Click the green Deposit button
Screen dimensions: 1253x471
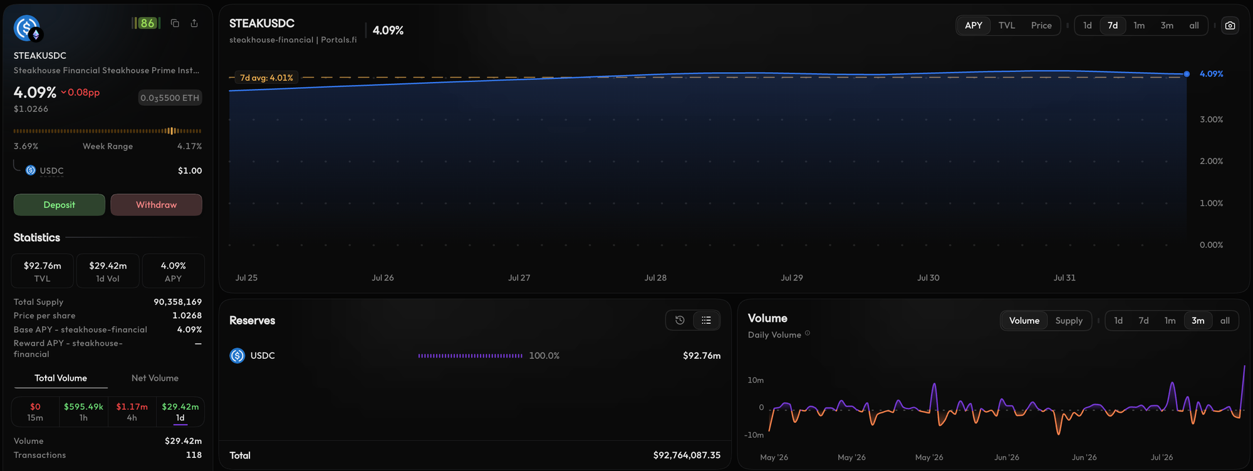60,205
